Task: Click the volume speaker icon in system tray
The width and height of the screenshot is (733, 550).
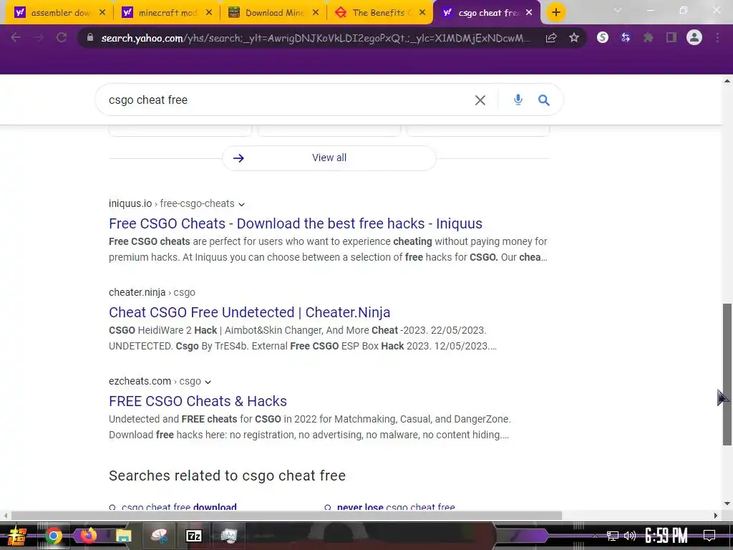Action: [x=630, y=536]
